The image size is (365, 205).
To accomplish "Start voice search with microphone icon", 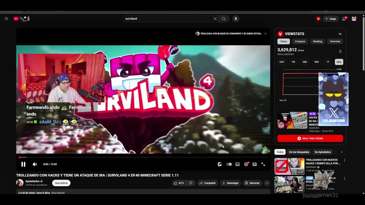I will (x=236, y=19).
